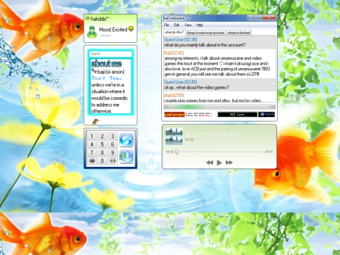Screen dimensions: 340x255
Task: Click the HKT48 artist name
Action: click(x=190, y=140)
